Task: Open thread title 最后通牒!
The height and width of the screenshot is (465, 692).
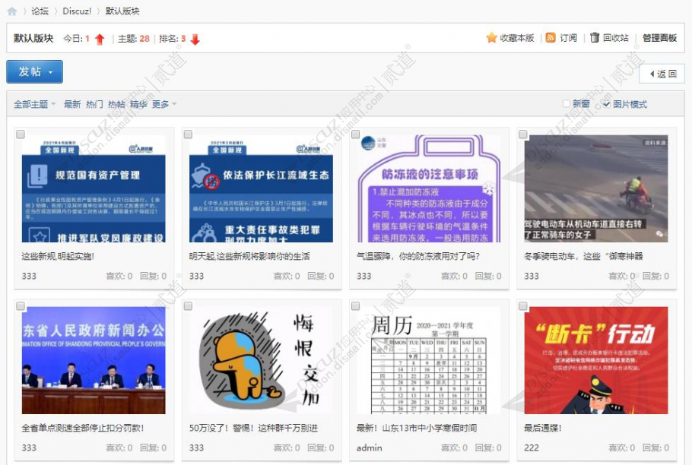Action: click(x=542, y=428)
